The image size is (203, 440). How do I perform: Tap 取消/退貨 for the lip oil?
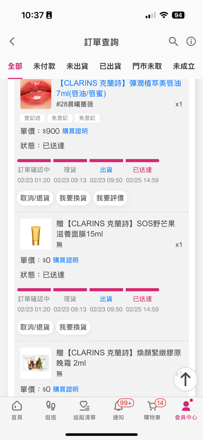click(x=35, y=198)
